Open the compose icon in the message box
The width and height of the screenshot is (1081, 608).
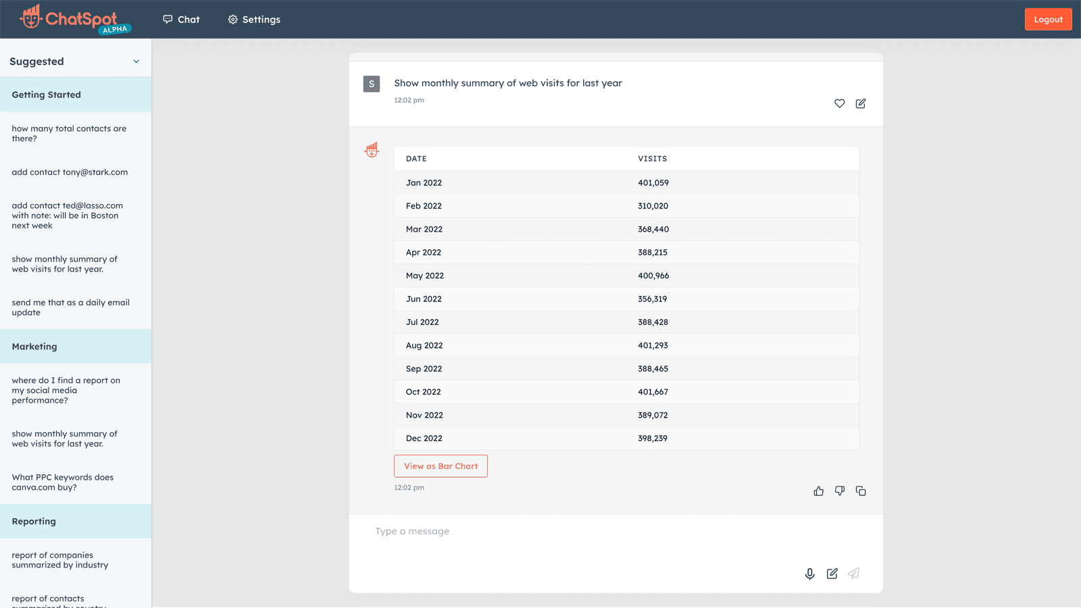[832, 574]
